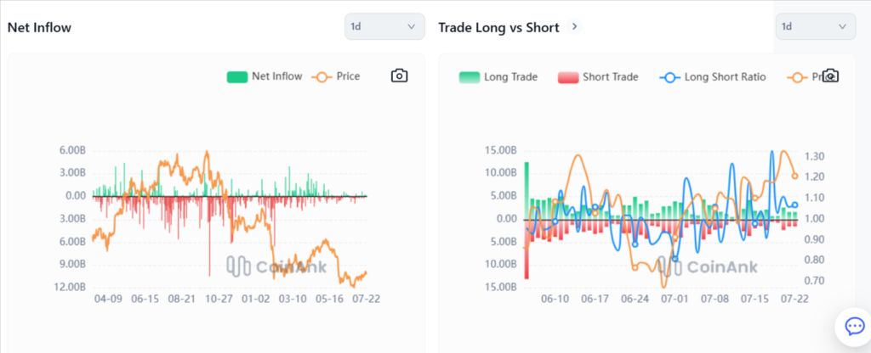Image resolution: width=871 pixels, height=353 pixels.
Task: Click 06-24 date label on Long Short axis
Action: (x=635, y=299)
